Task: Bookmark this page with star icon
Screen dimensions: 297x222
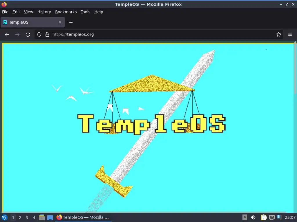Action: point(279,35)
